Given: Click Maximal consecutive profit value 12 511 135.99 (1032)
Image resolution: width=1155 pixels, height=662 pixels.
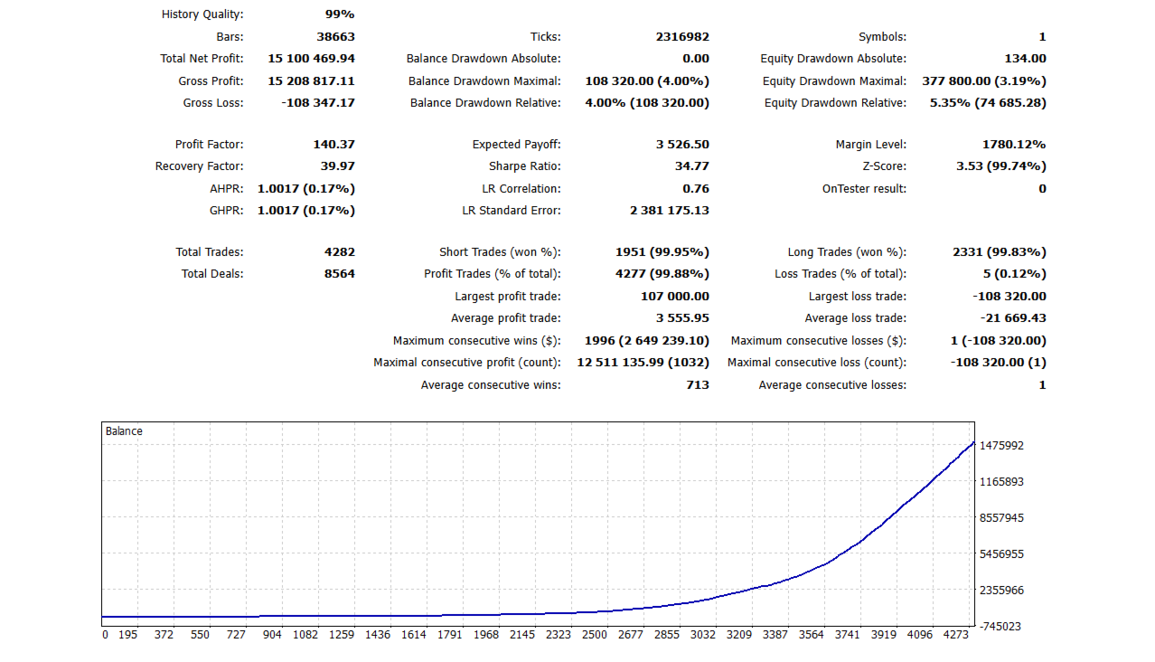Looking at the screenshot, I should (643, 363).
